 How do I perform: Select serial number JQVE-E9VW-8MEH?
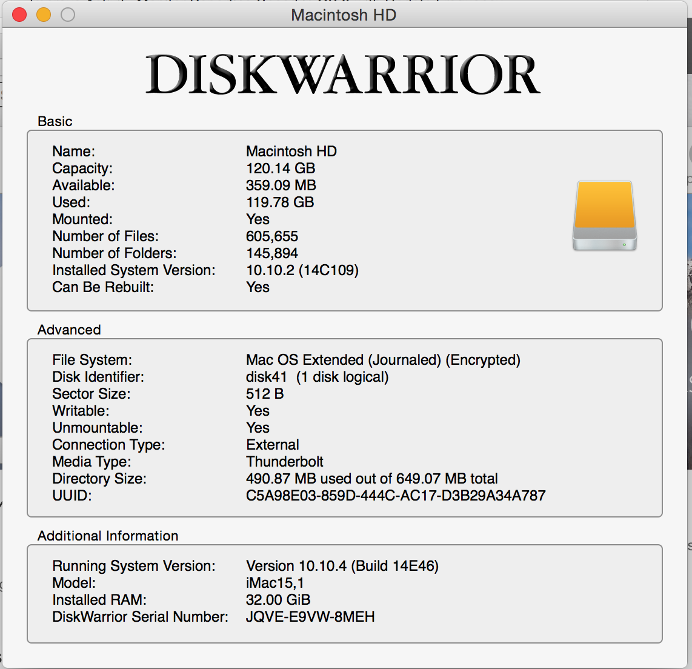(310, 617)
